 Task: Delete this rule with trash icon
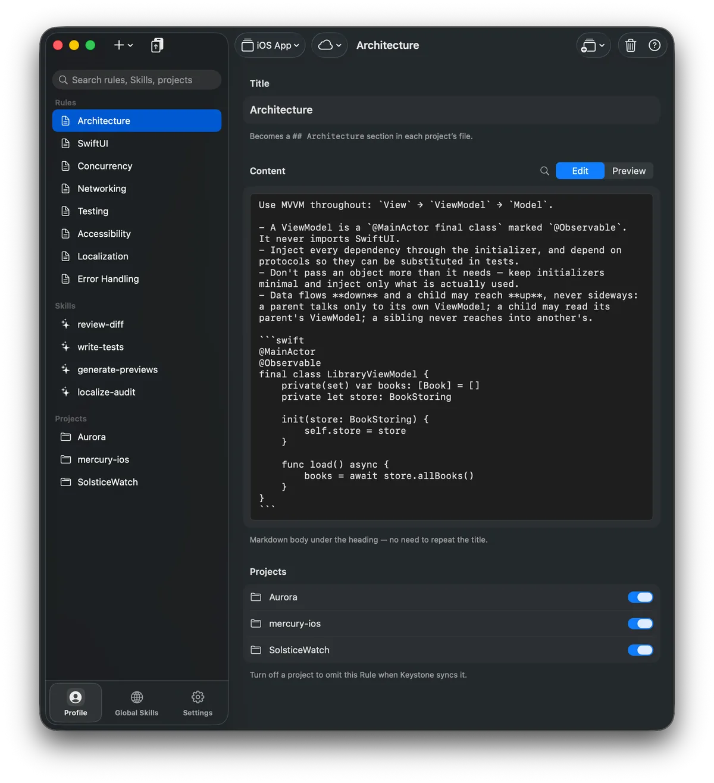pyautogui.click(x=631, y=45)
